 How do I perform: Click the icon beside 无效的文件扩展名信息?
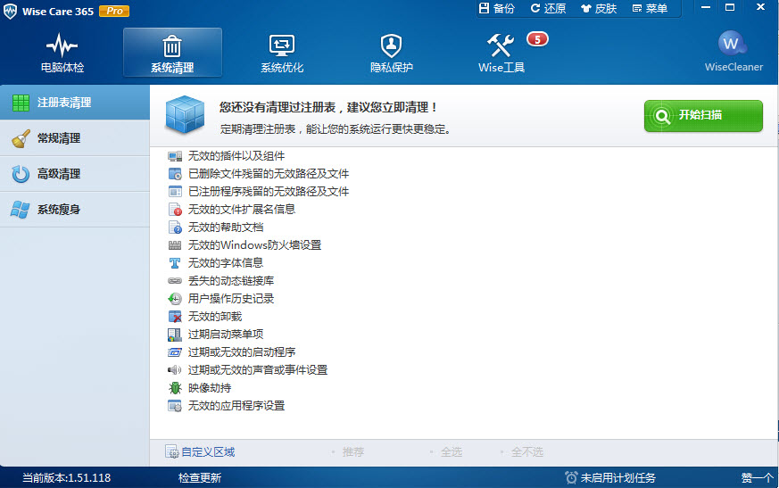coord(175,210)
